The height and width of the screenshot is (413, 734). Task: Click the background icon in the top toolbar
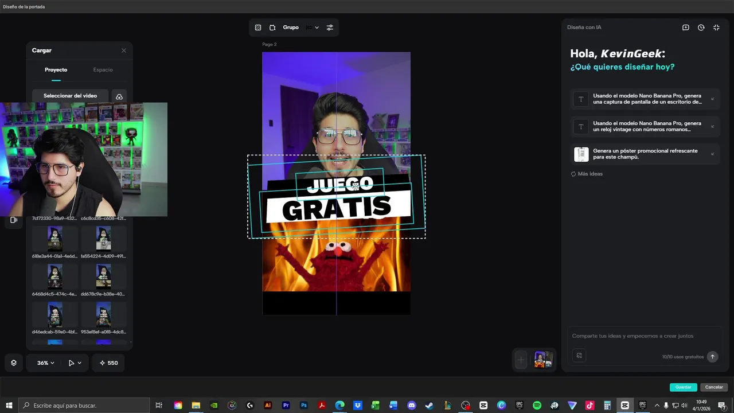[258, 28]
